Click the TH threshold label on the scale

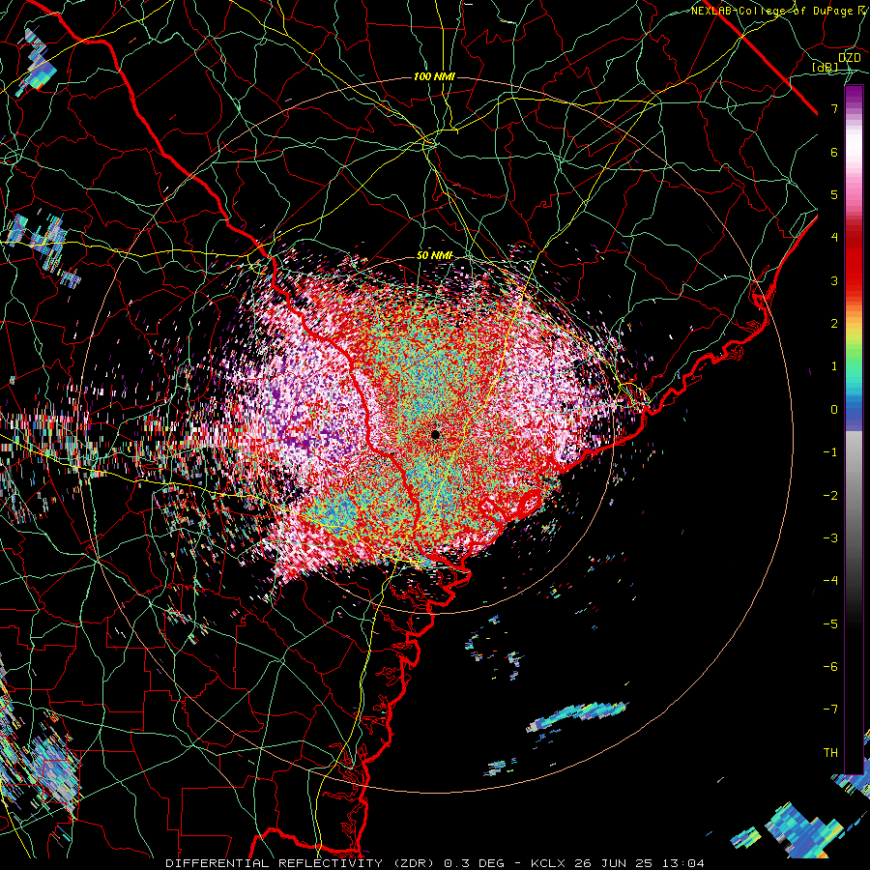[x=830, y=753]
